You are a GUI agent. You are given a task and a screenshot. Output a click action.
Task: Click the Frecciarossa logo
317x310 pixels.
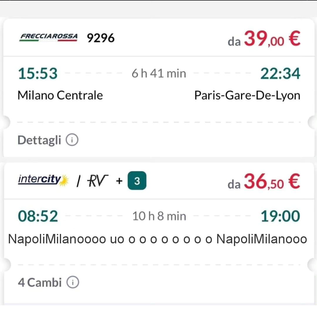(x=48, y=38)
